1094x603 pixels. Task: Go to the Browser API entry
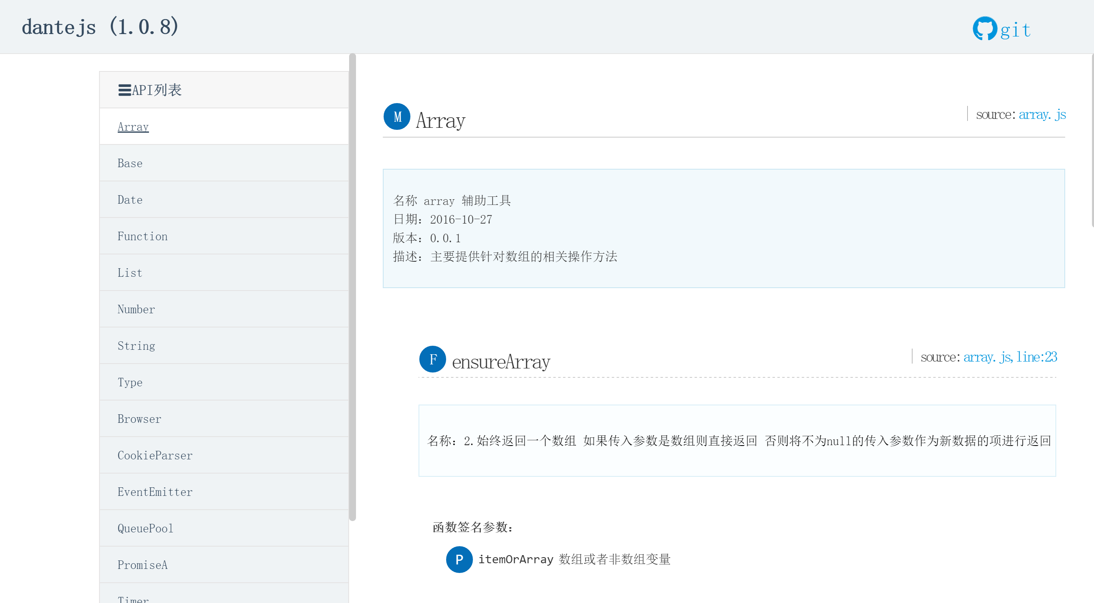(224, 419)
